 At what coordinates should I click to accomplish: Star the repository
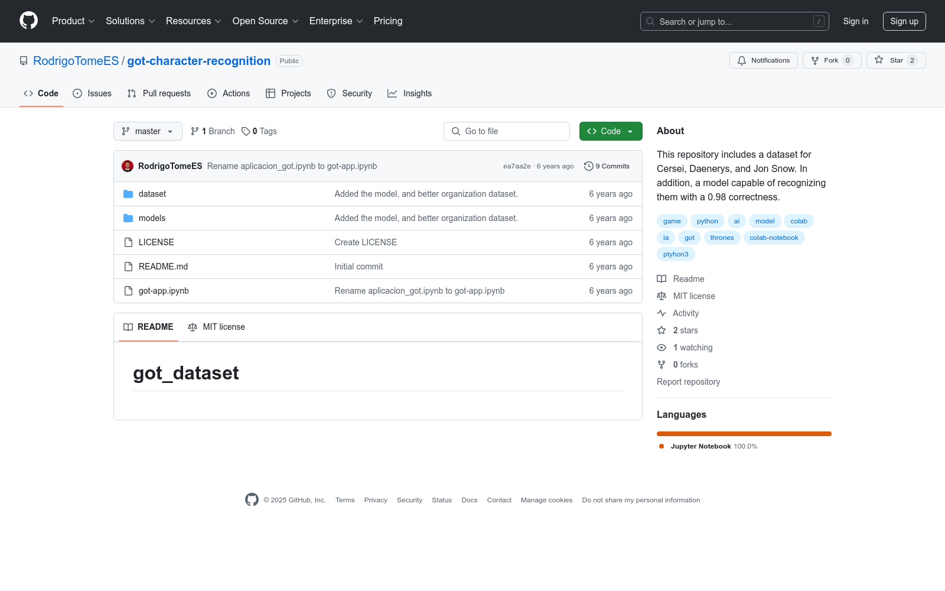[896, 60]
